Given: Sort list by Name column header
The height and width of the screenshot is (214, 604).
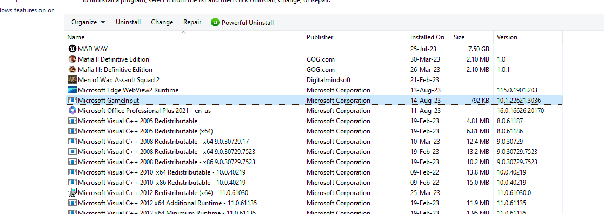Looking at the screenshot, I should pyautogui.click(x=184, y=37).
